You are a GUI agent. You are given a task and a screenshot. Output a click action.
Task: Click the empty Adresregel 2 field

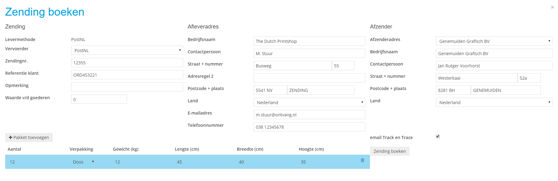[309, 78]
